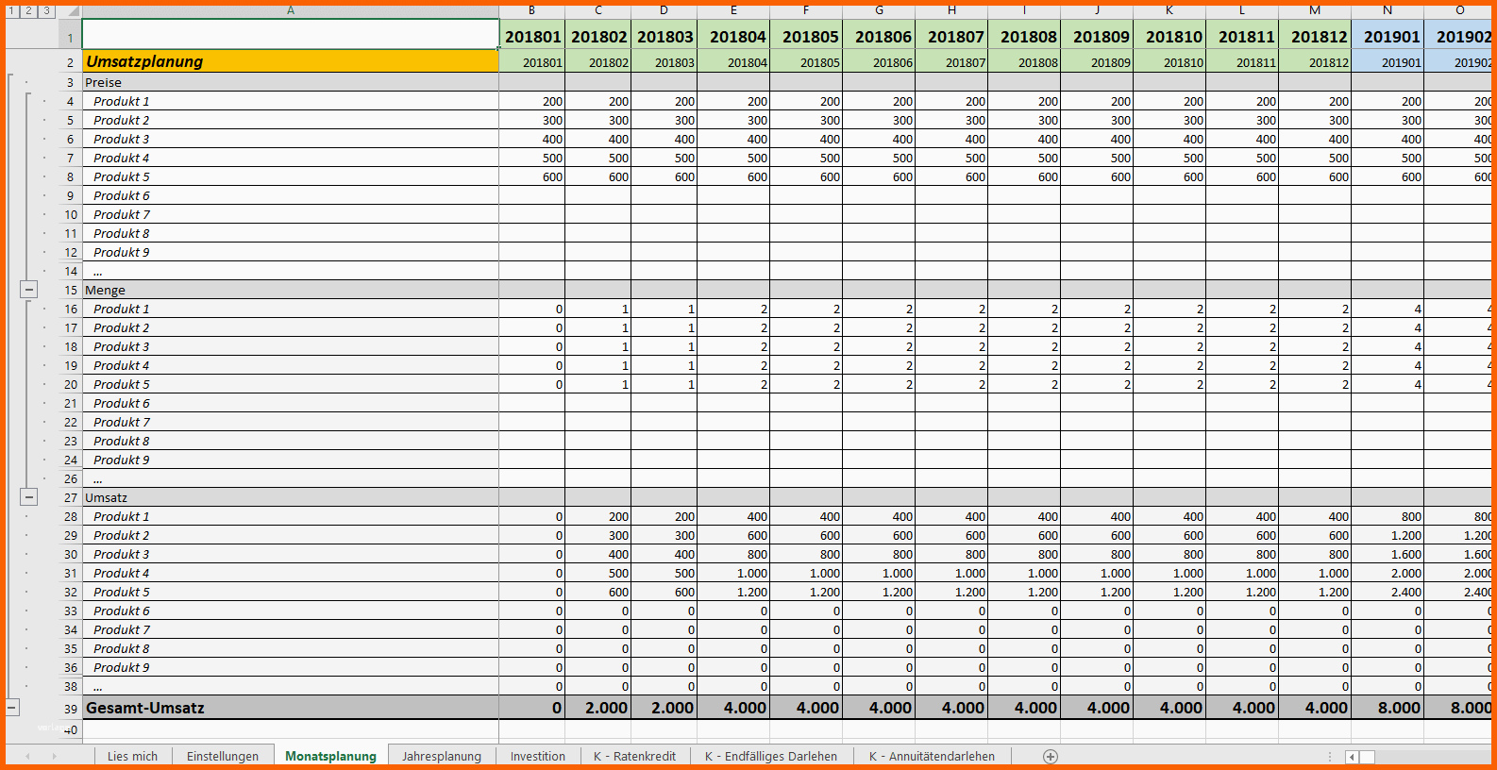Click the 4 quantity in column N row 16
1497x770 pixels.
1388,309
